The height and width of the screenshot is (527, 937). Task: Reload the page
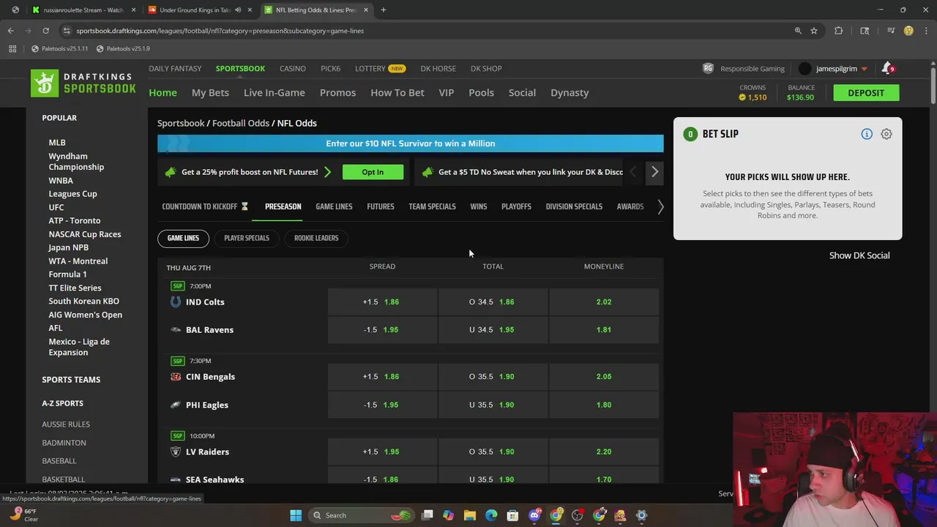45,31
